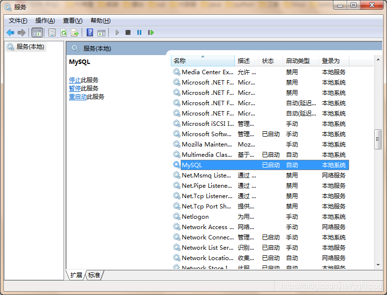Select the Multimedia Clas... service

click(x=260, y=154)
